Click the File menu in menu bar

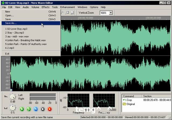click(x=4, y=7)
